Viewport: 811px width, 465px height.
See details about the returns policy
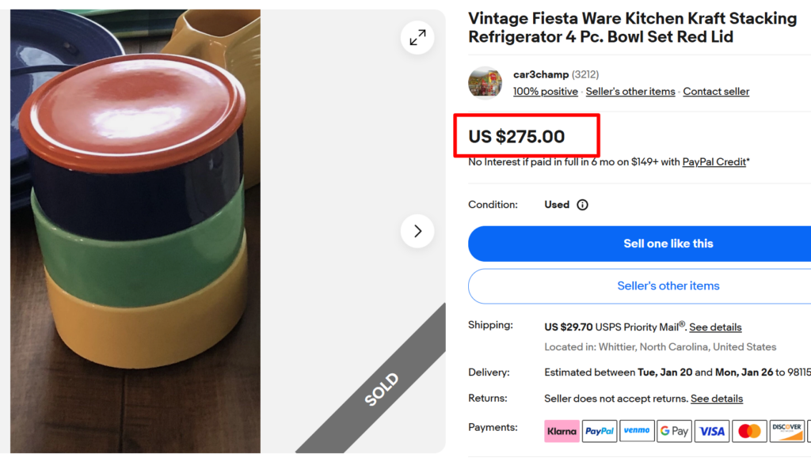point(717,399)
